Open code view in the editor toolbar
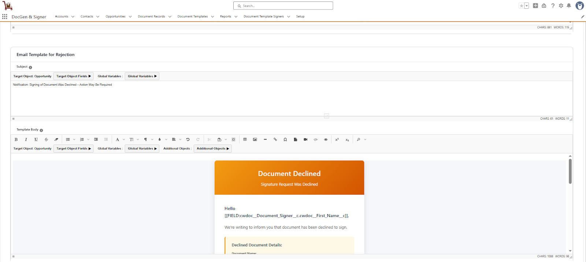The height and width of the screenshot is (262, 586). [x=315, y=139]
